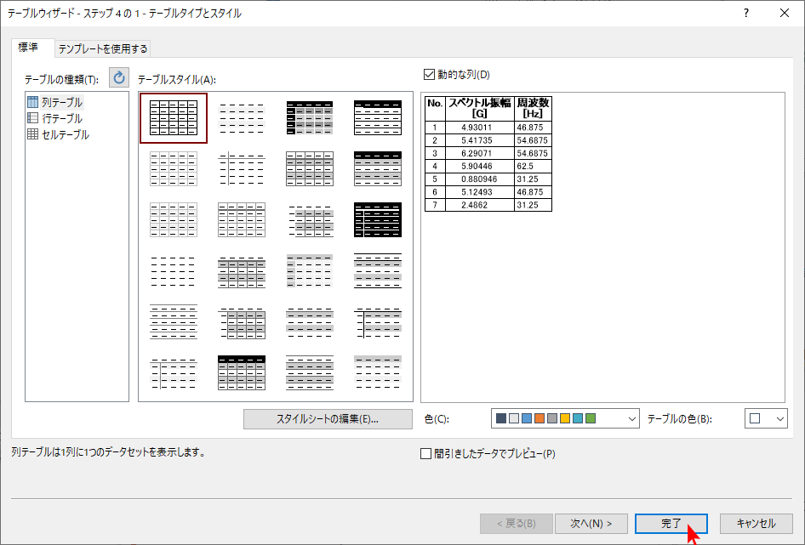Click preview frequency cell 62.5

point(533,167)
